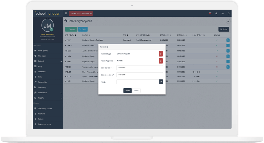Viewport: 264px width, 143px height.
Task: Go to Uczniowie in the sidebar
Action: [x=42, y=72]
